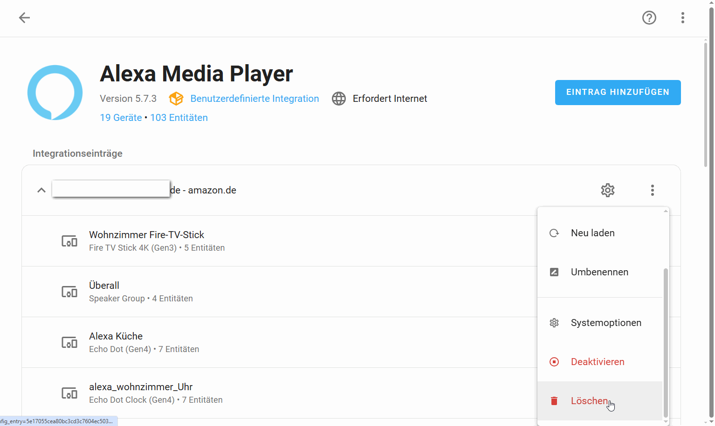Click the Integrationseinträge heading
Viewport: 715px width, 426px height.
(x=77, y=153)
